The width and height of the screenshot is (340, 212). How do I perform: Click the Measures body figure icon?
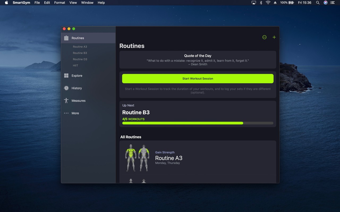tap(66, 101)
